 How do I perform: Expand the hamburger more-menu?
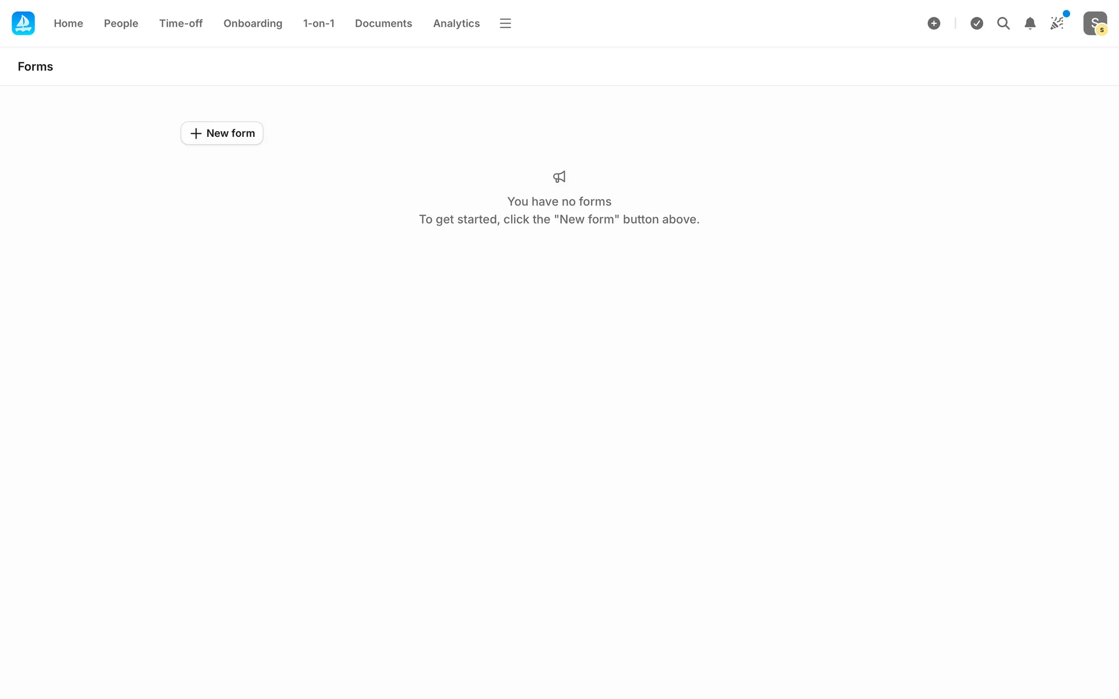505,23
